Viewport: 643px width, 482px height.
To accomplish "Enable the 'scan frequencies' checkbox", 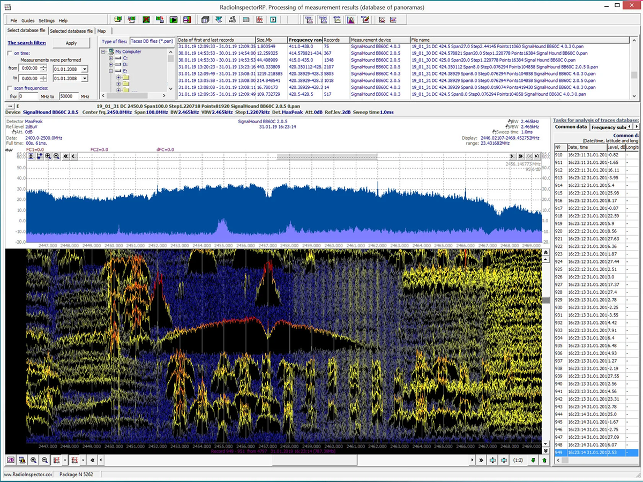I will (x=10, y=88).
